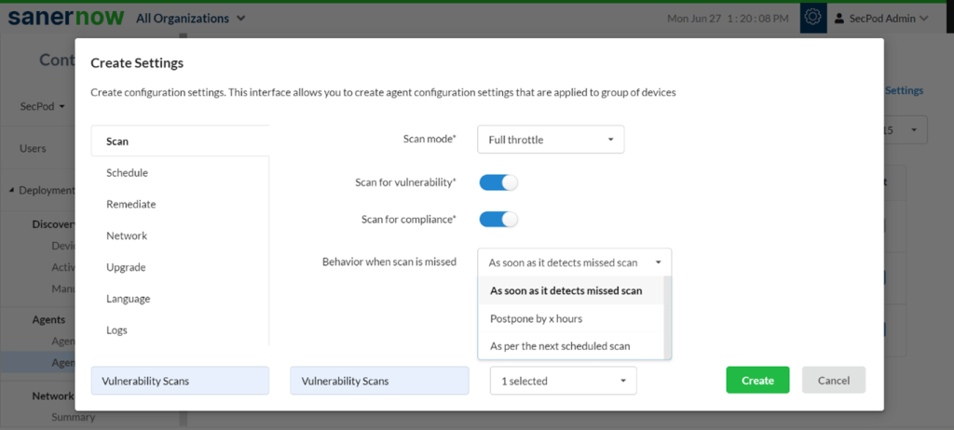Select As soon as it detects missed scan option
Viewport: 954px width, 430px height.
(566, 290)
